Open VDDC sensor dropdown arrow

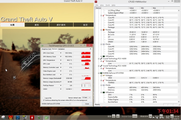tap(61, 89)
